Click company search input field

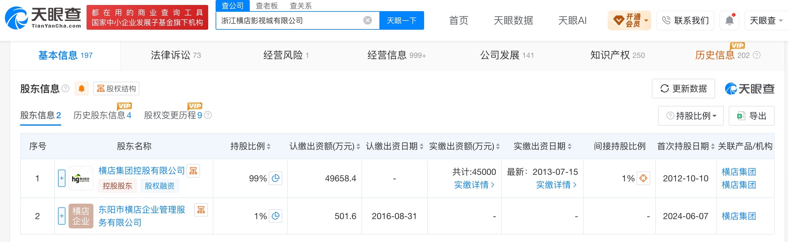(x=290, y=20)
